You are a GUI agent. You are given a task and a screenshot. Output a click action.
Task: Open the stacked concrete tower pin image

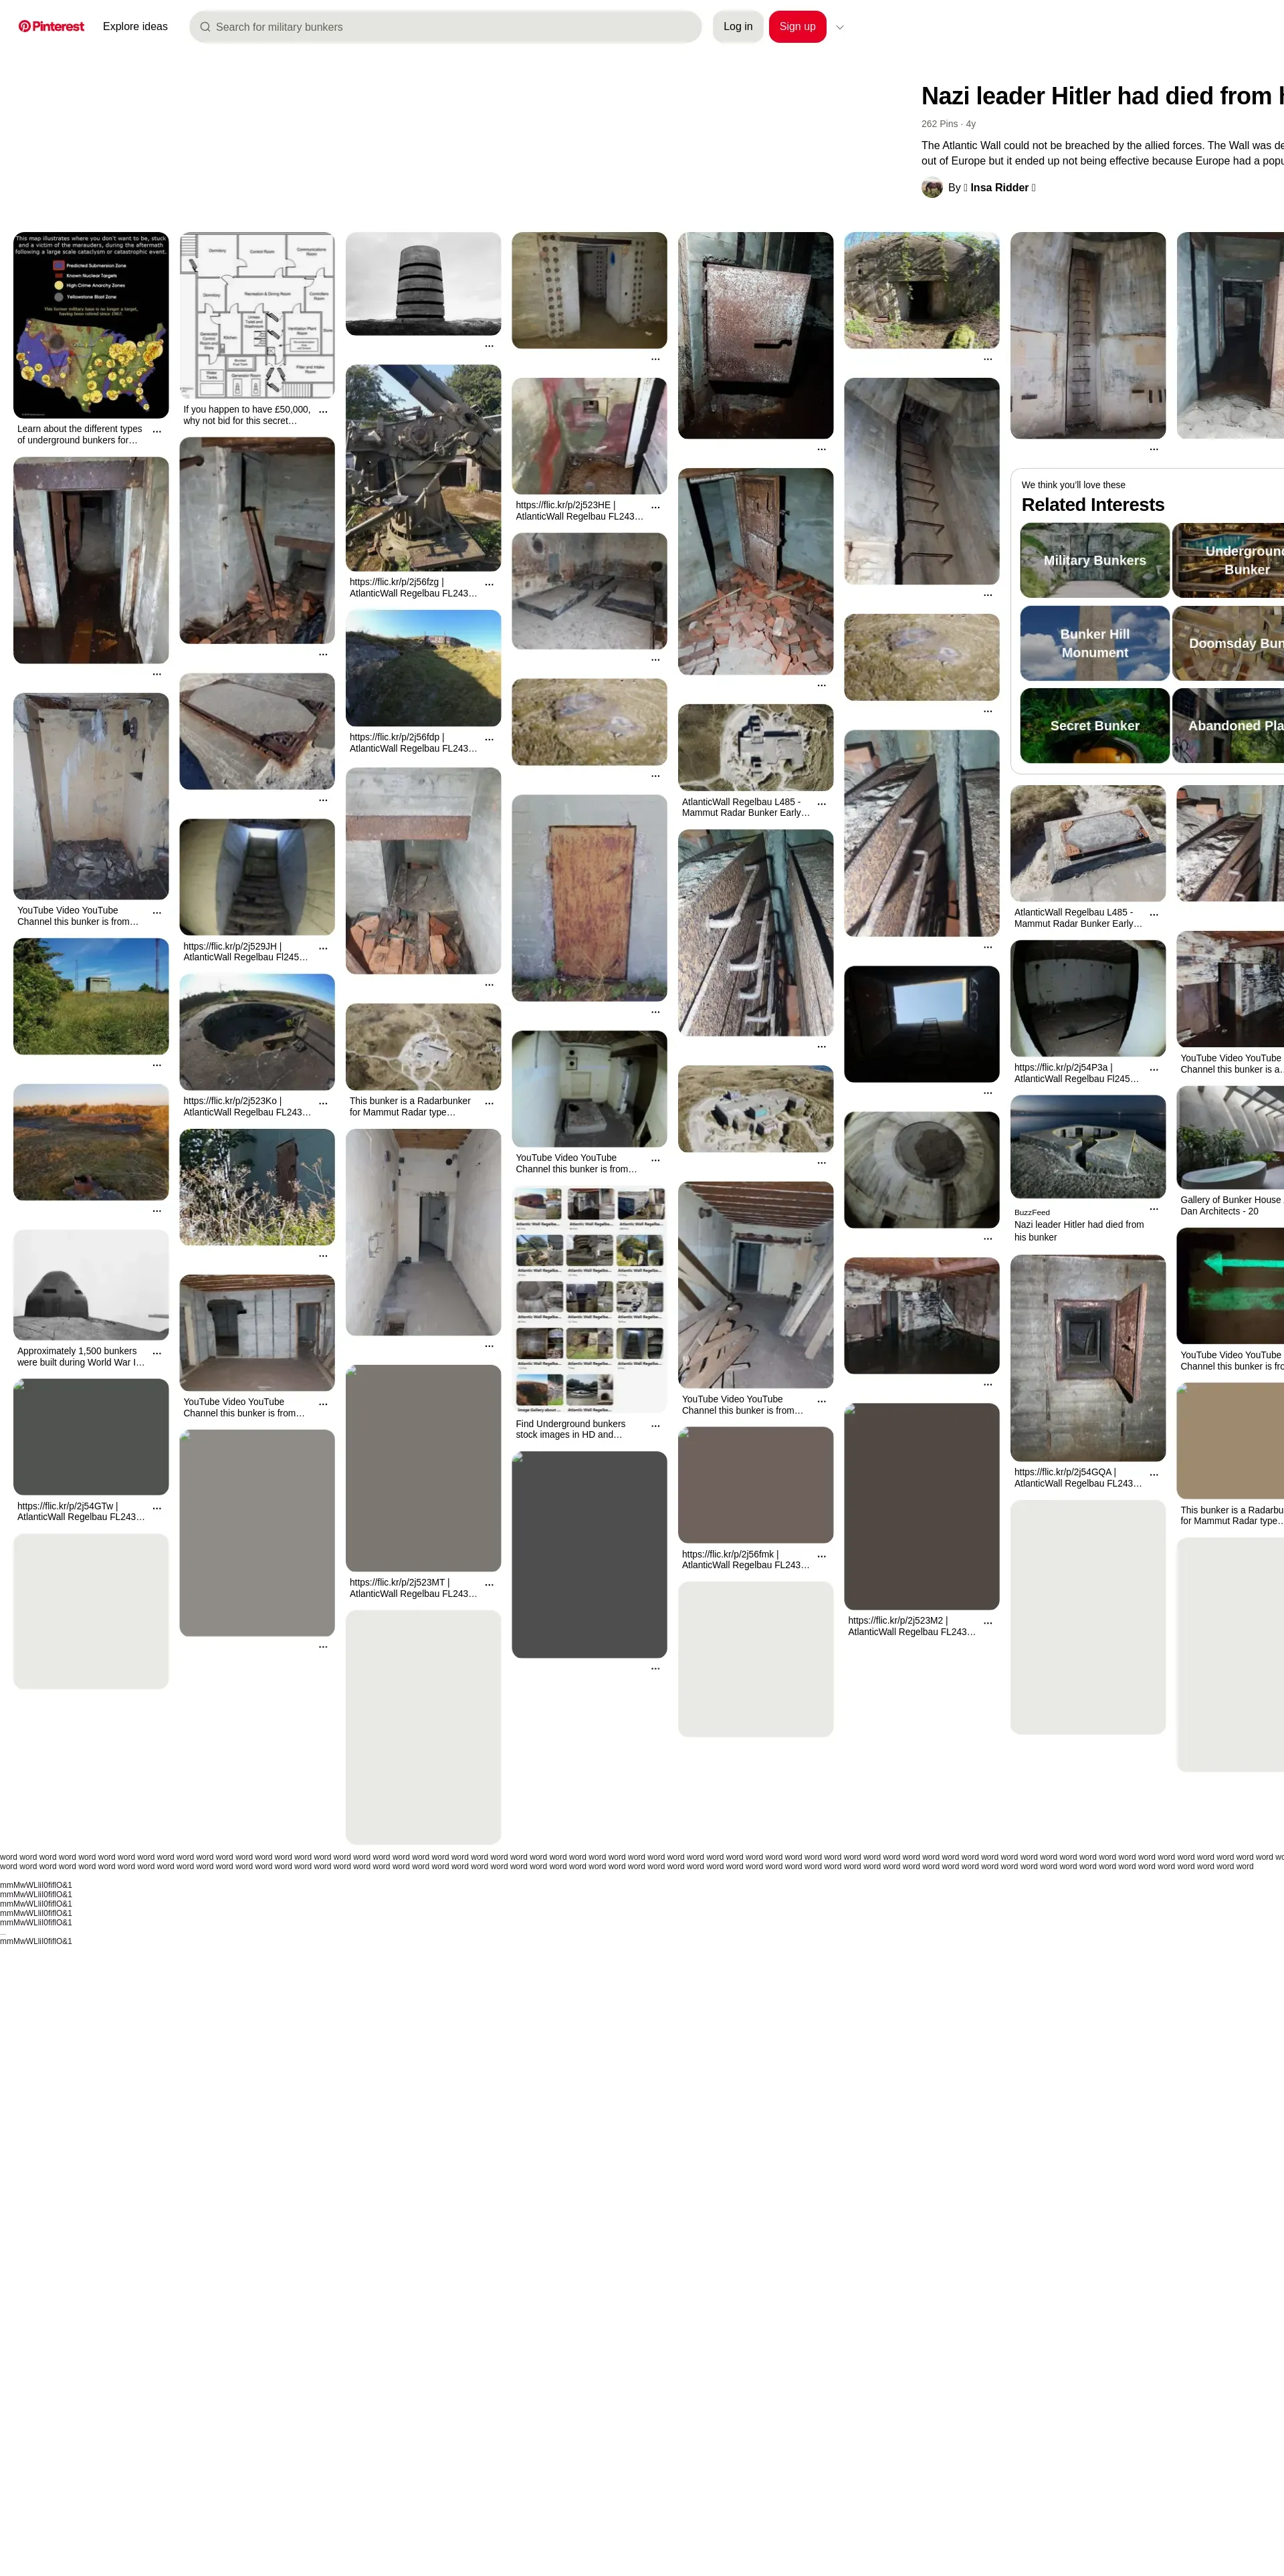[423, 284]
